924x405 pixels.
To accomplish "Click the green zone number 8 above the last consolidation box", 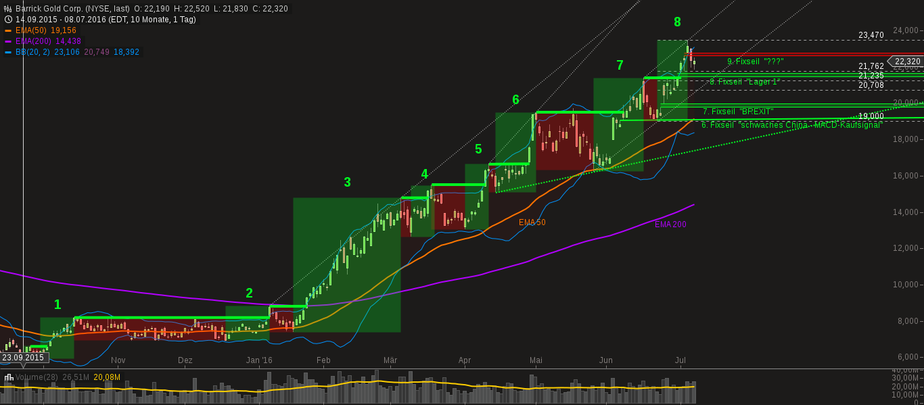I will [x=677, y=22].
